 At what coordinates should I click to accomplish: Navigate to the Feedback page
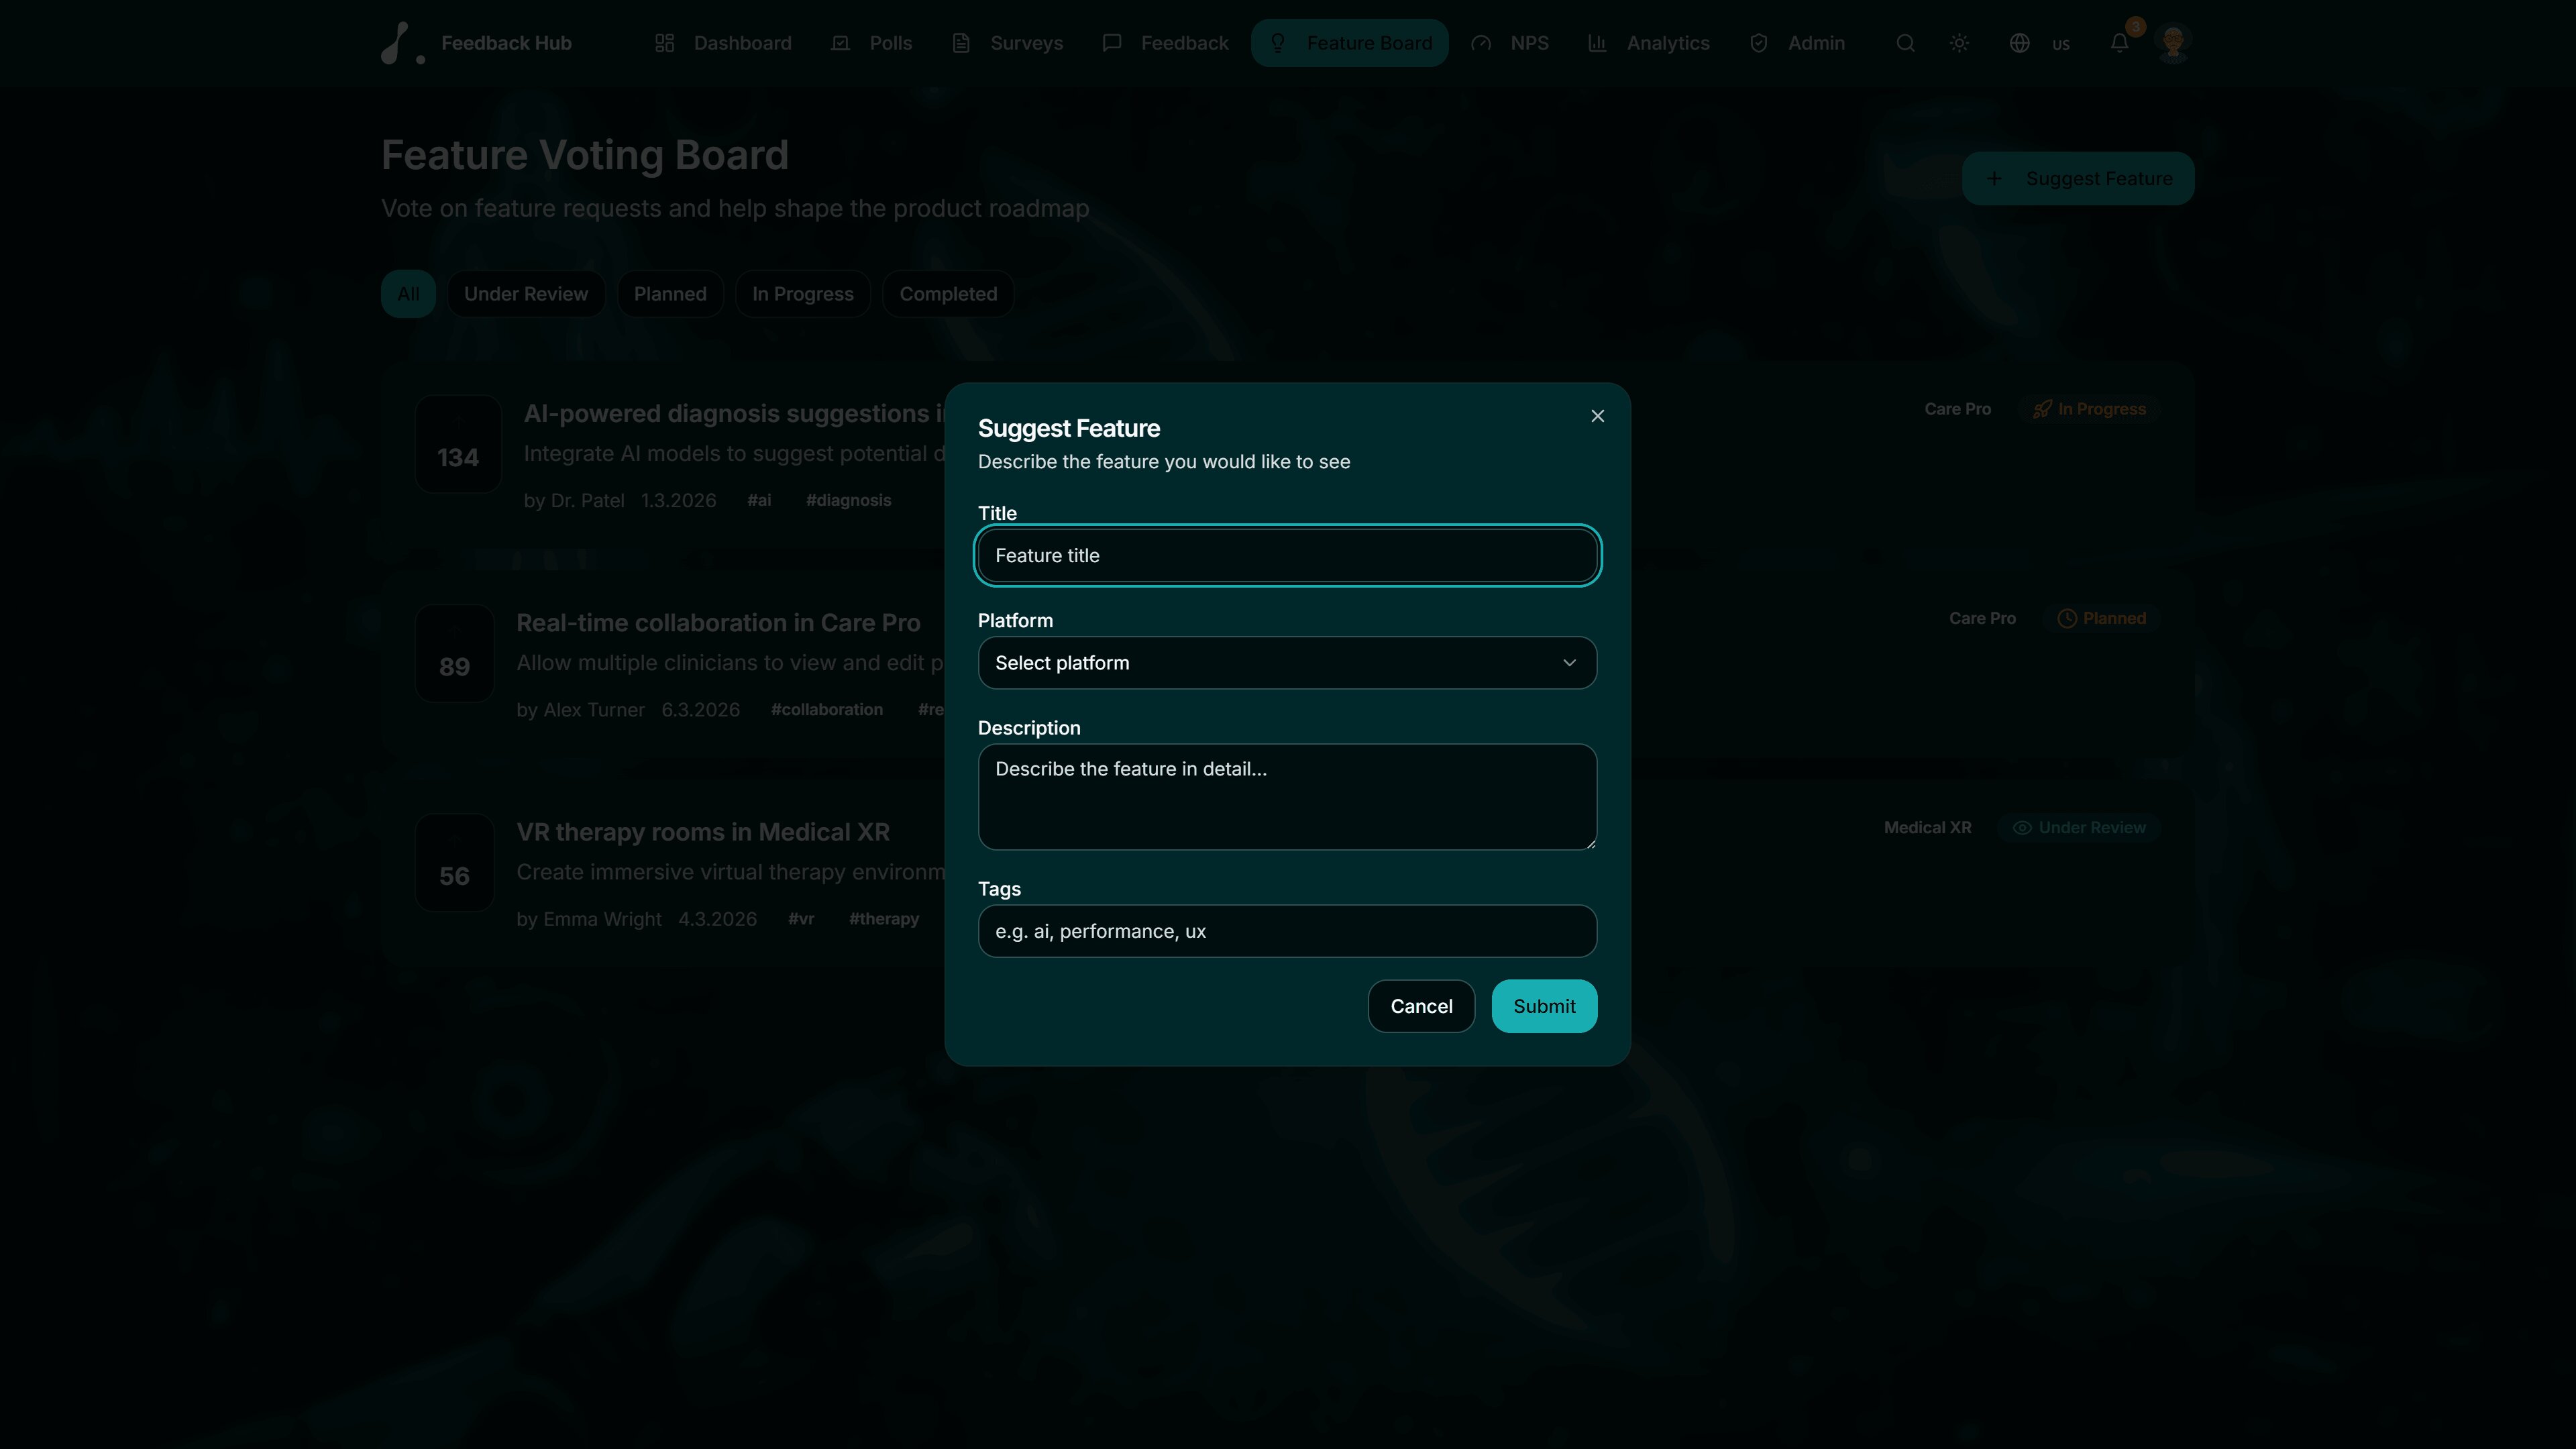pyautogui.click(x=1165, y=43)
